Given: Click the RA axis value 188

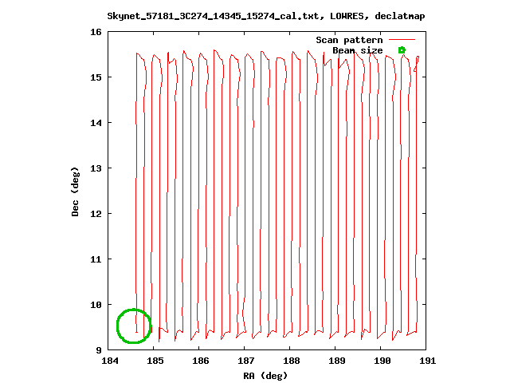Looking at the screenshot, I should click(292, 361).
